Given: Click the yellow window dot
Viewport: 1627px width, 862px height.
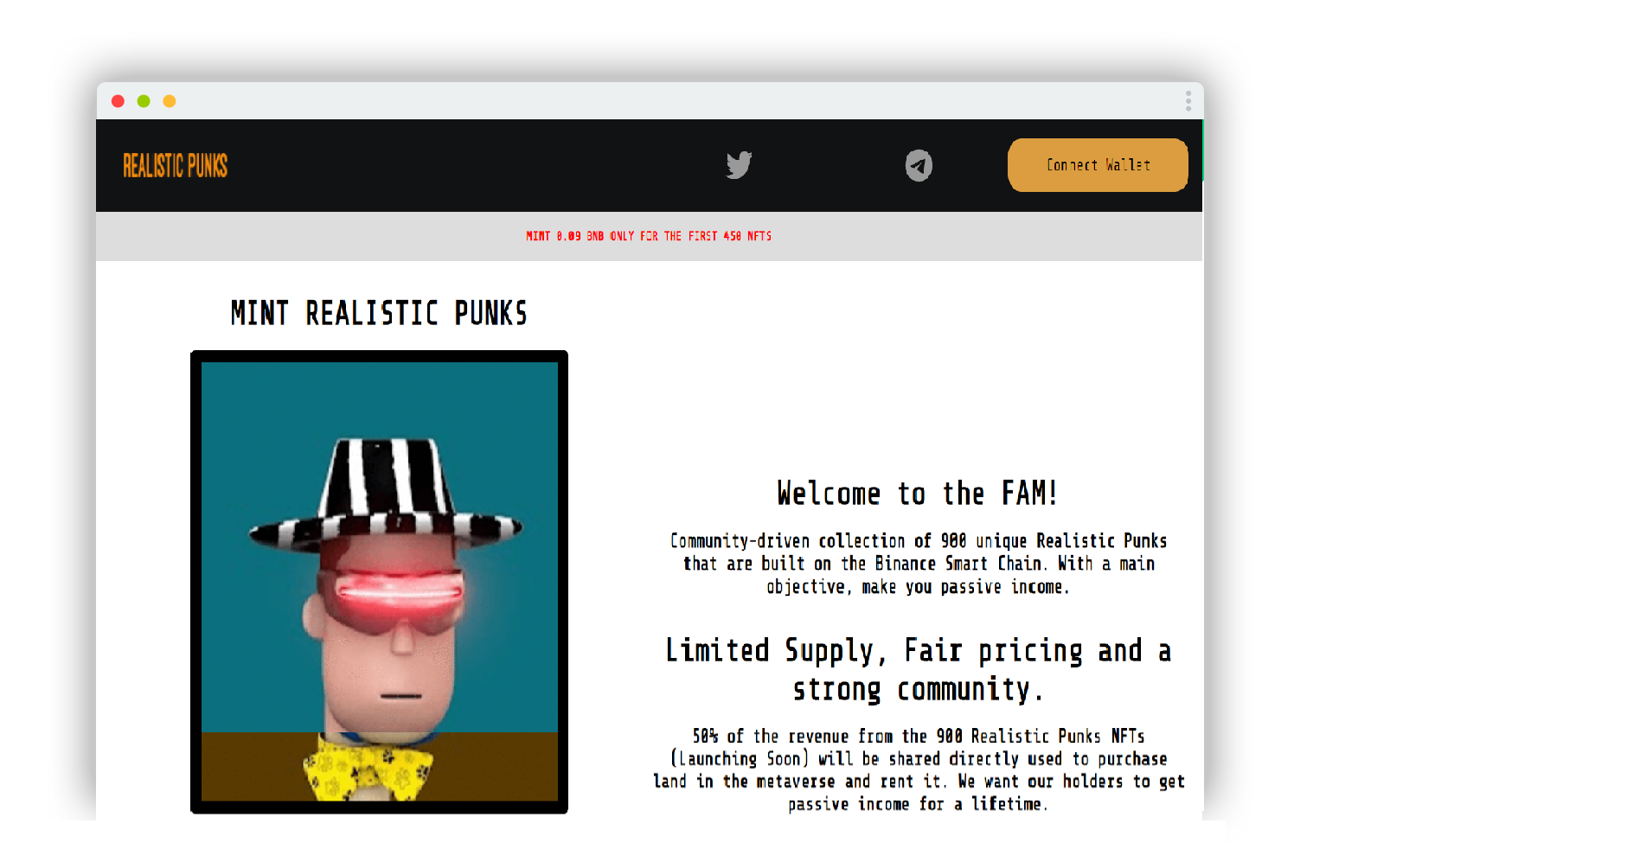Looking at the screenshot, I should pyautogui.click(x=170, y=101).
